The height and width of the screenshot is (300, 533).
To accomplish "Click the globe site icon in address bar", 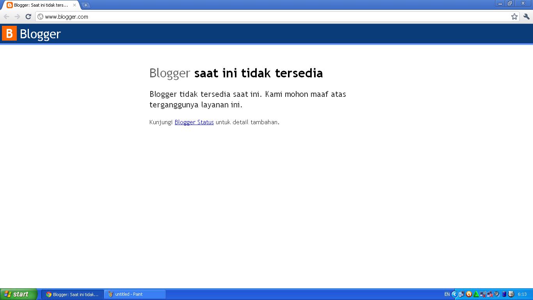I will point(40,16).
